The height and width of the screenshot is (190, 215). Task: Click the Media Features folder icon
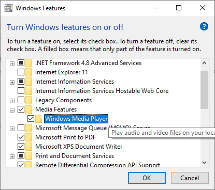click(28, 109)
